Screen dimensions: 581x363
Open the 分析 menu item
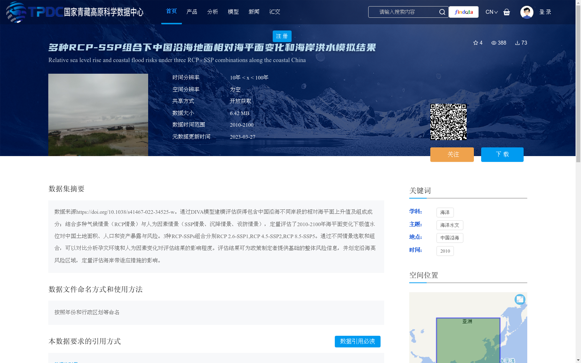click(x=212, y=12)
